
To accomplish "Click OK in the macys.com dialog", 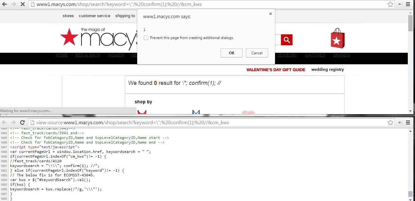I will click(231, 53).
